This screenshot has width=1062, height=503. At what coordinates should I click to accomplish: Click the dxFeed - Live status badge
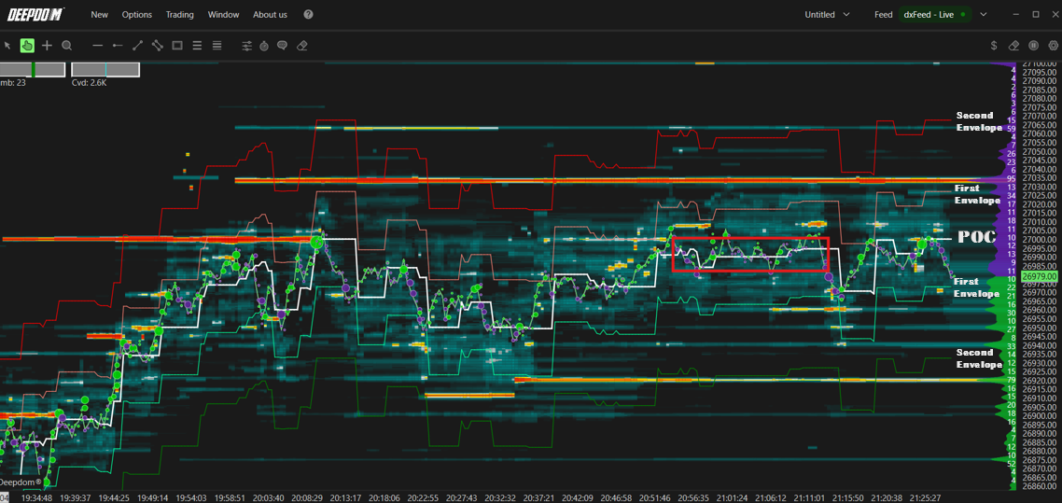point(935,14)
